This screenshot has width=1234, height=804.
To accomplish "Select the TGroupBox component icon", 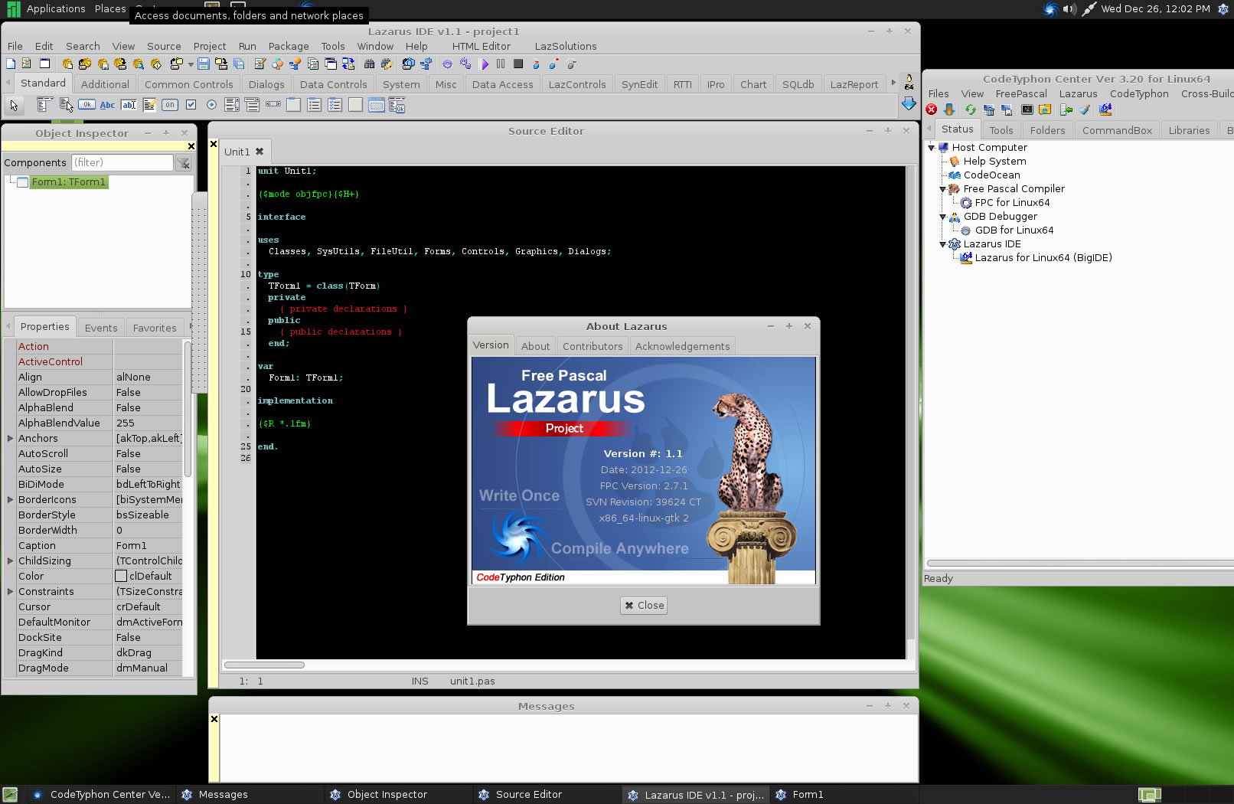I will pyautogui.click(x=293, y=105).
